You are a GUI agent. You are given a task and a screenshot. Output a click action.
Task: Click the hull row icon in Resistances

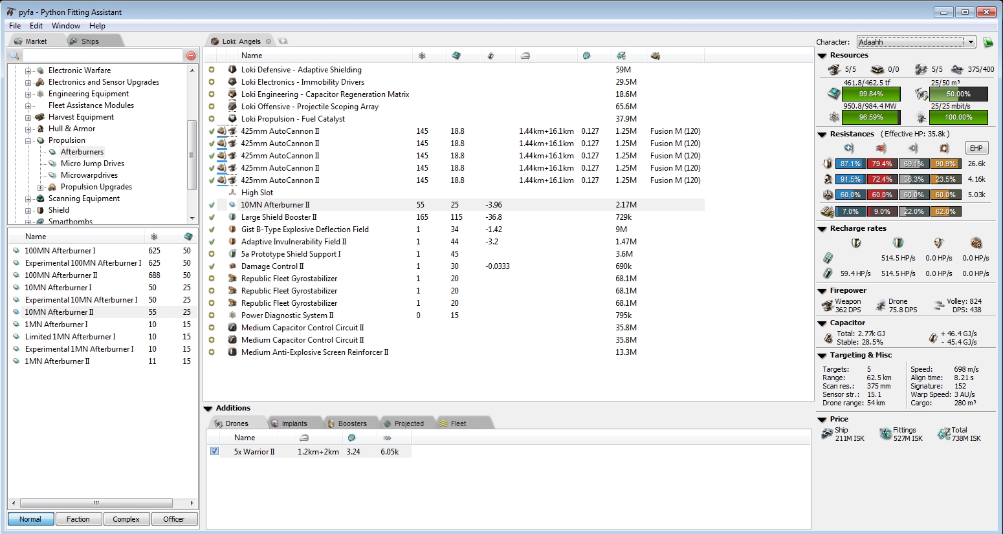(x=828, y=195)
